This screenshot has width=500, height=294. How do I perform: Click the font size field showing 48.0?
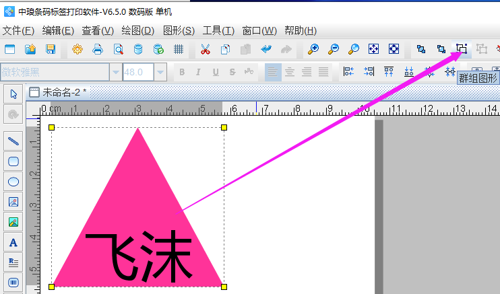pyautogui.click(x=138, y=72)
